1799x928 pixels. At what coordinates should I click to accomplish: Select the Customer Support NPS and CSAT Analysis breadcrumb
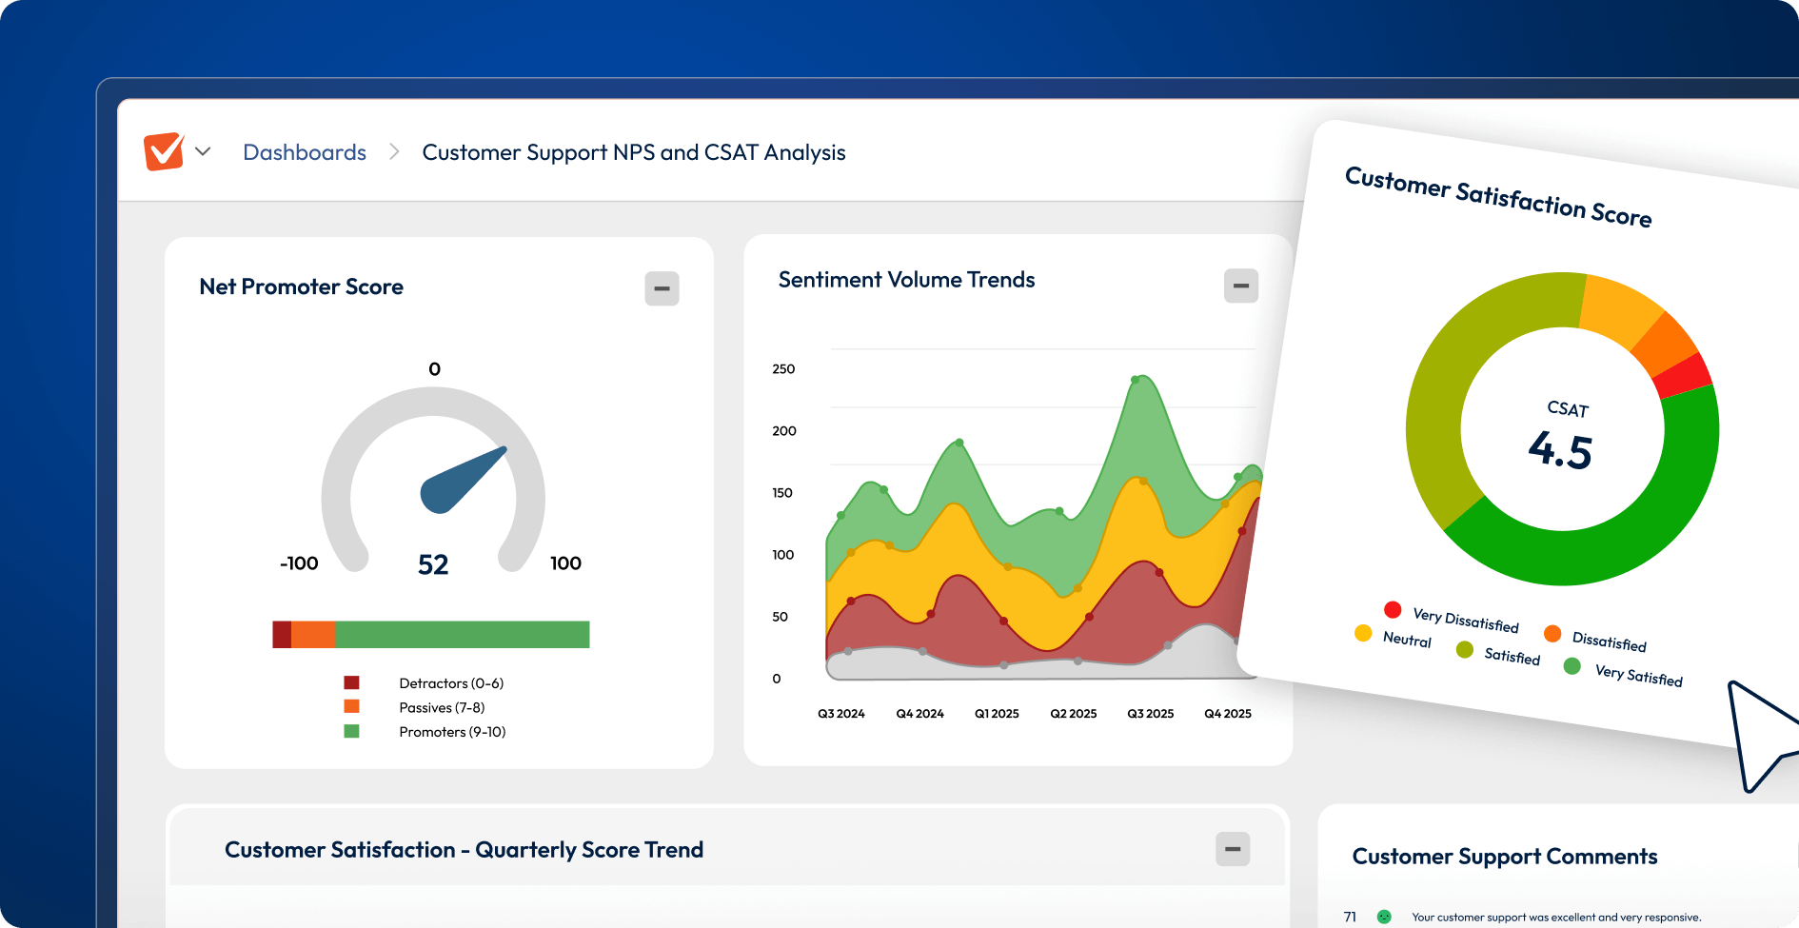[x=634, y=151]
